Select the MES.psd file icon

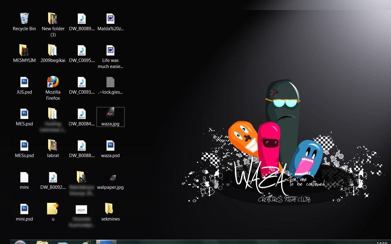coord(24,114)
